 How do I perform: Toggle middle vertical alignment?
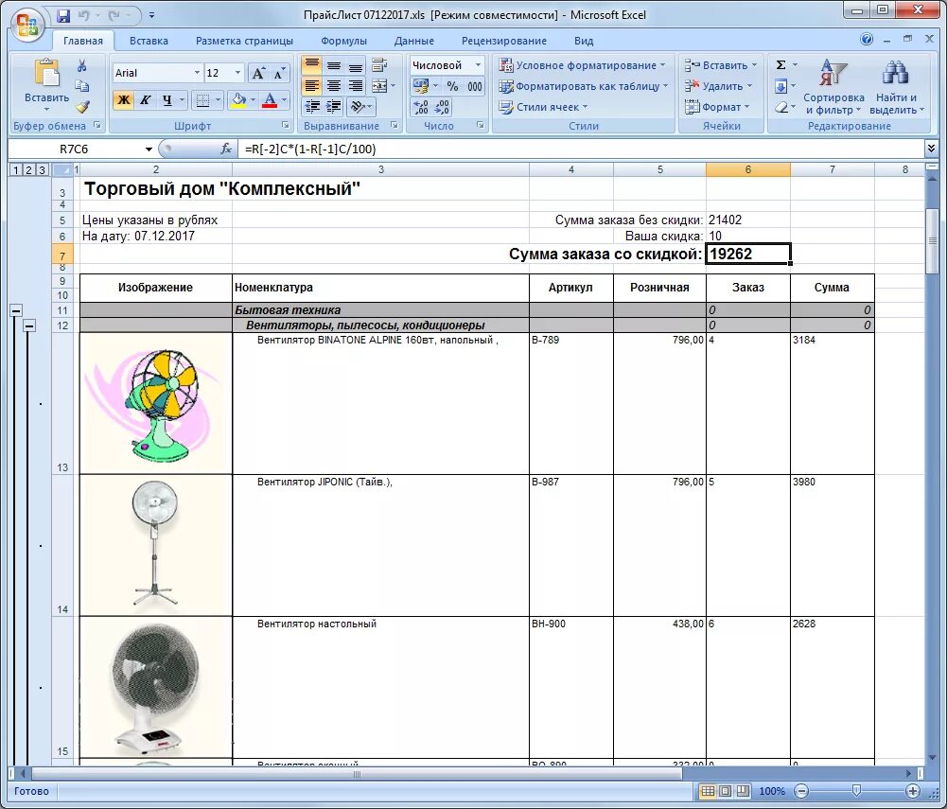tap(333, 64)
